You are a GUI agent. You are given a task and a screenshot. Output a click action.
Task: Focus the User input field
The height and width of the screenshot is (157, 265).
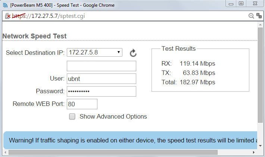[102, 79]
